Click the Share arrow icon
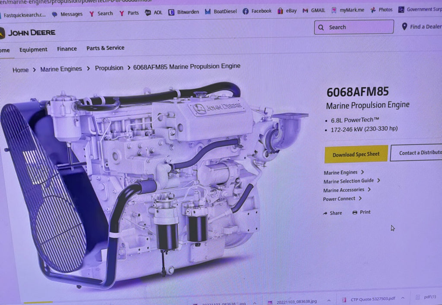 tap(325, 213)
